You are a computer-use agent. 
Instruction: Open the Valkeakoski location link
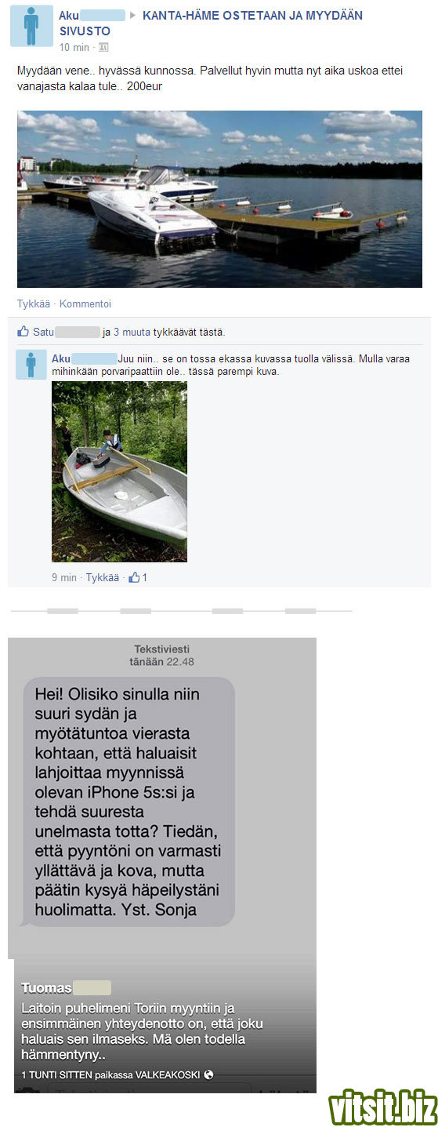click(x=168, y=1074)
